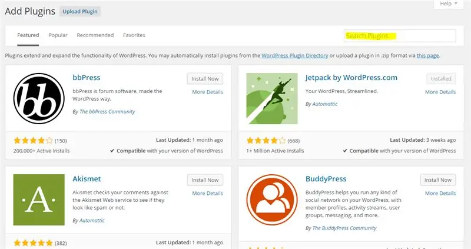The width and height of the screenshot is (471, 249).
Task: Click the '(668)' rating count
Action: click(x=293, y=141)
